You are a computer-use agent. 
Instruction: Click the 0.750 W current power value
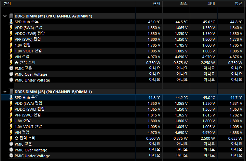pyautogui.click(x=153, y=63)
